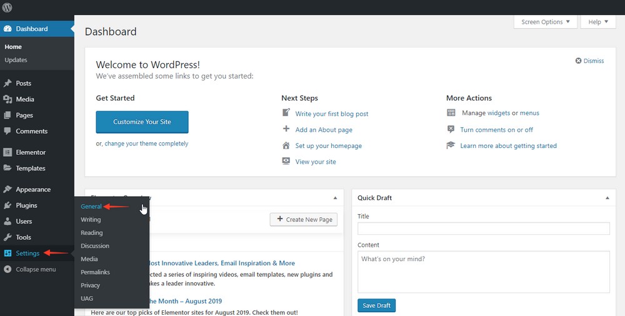Select General in Settings submenu
The image size is (625, 316).
click(x=91, y=207)
